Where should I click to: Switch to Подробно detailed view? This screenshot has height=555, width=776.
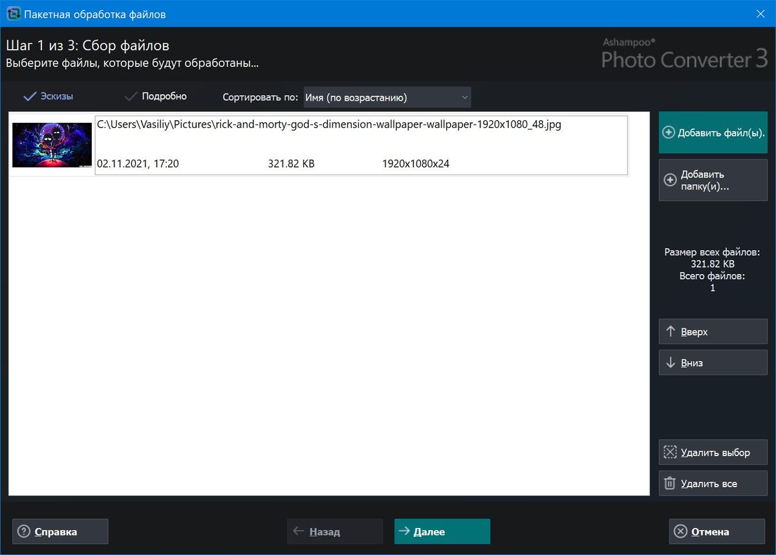click(155, 96)
